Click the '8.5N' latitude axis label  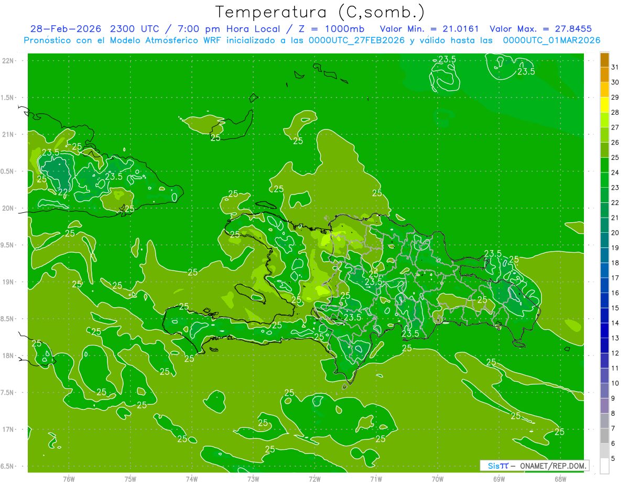pos(7,319)
